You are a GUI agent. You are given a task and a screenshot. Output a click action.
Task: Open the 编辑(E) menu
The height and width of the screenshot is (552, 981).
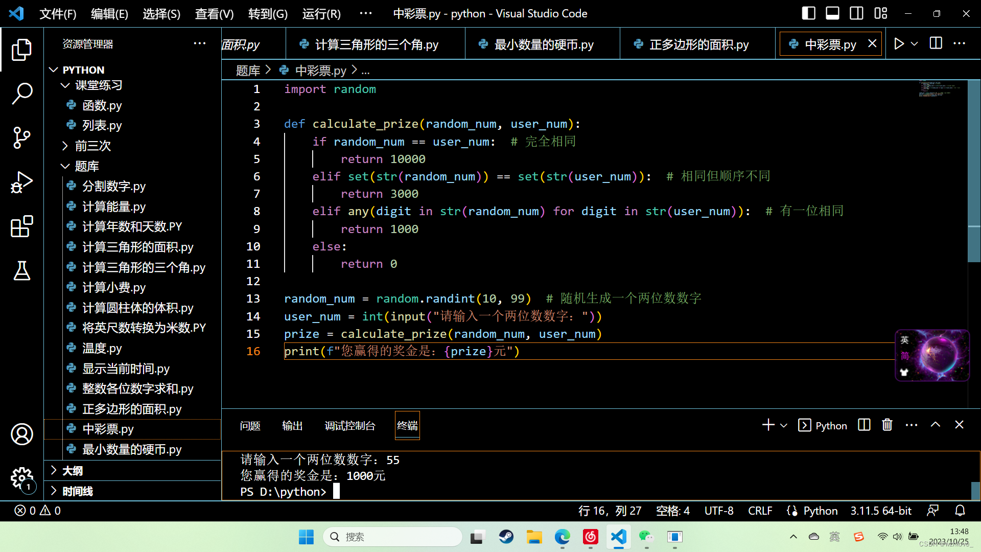click(x=109, y=14)
